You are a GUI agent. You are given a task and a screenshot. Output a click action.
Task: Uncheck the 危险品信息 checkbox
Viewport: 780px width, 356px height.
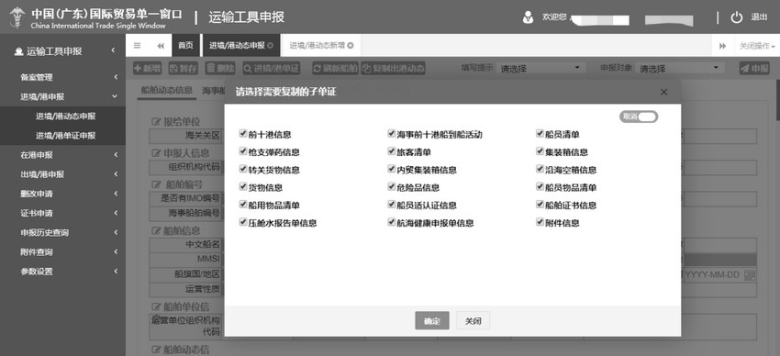392,187
